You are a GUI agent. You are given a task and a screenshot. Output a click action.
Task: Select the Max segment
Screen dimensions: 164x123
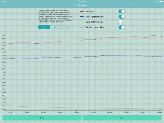click(x=44, y=27)
